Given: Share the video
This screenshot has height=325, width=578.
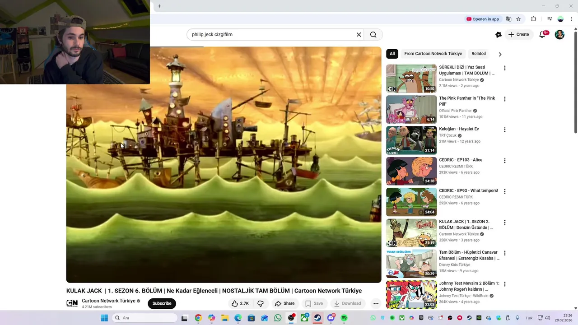Looking at the screenshot, I should coord(284,303).
